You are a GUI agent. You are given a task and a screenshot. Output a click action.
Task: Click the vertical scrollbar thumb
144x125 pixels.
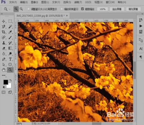tap(134, 70)
